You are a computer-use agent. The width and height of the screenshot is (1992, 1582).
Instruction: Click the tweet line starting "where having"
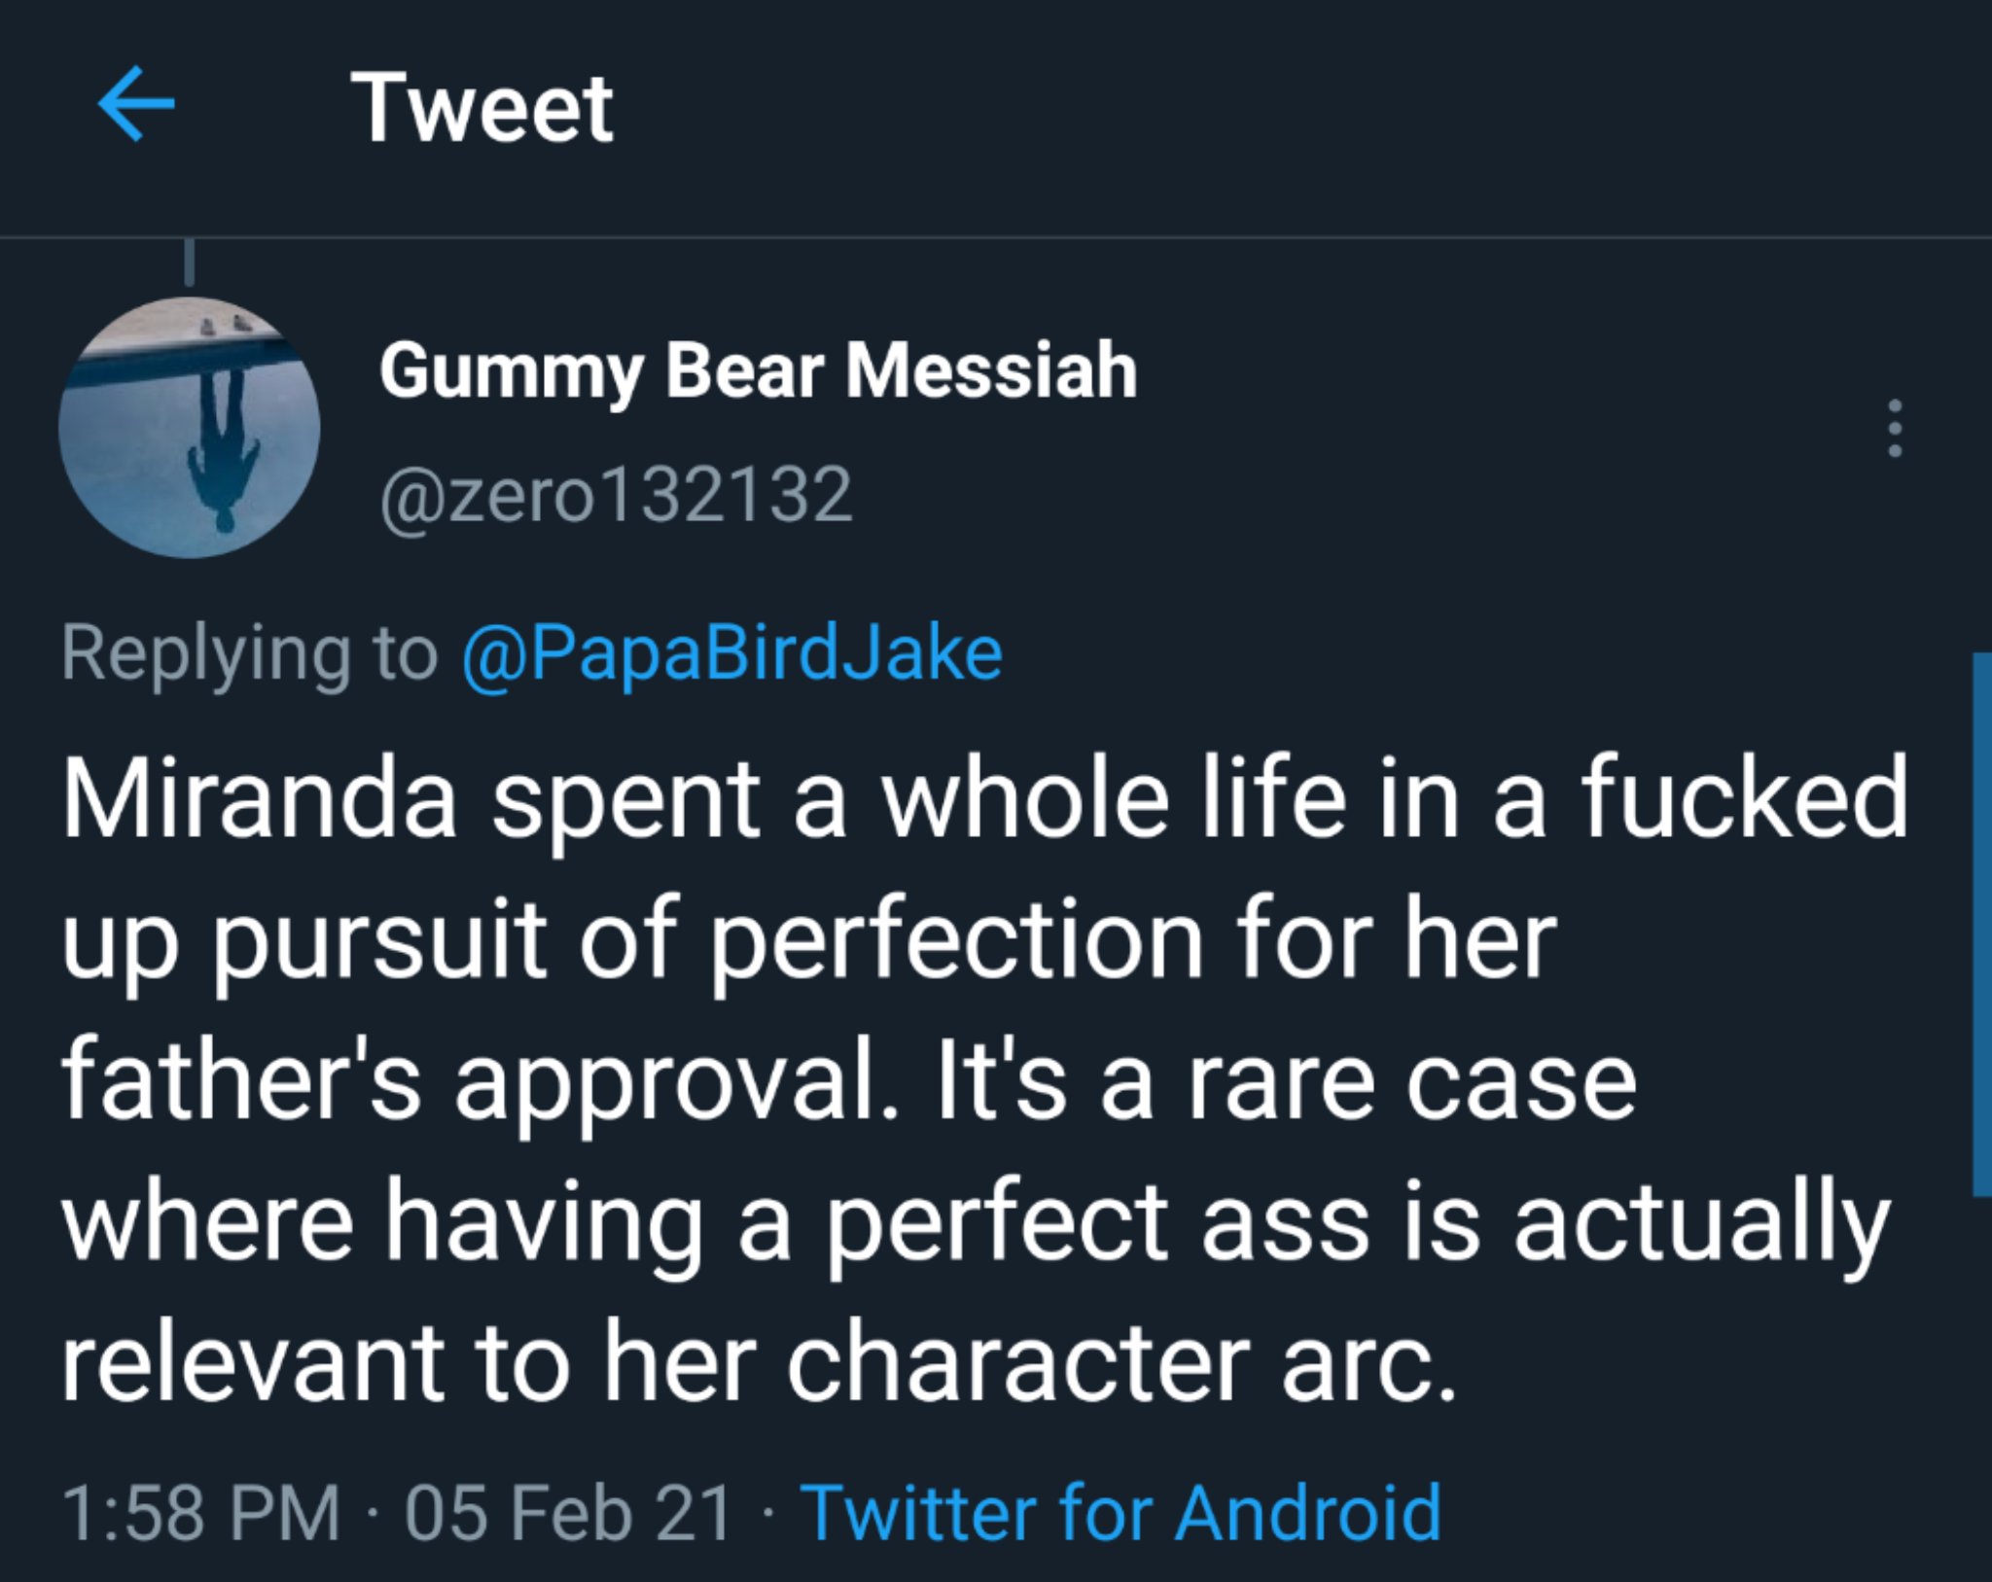(976, 1223)
